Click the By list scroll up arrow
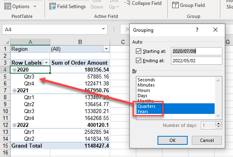 (x=218, y=81)
